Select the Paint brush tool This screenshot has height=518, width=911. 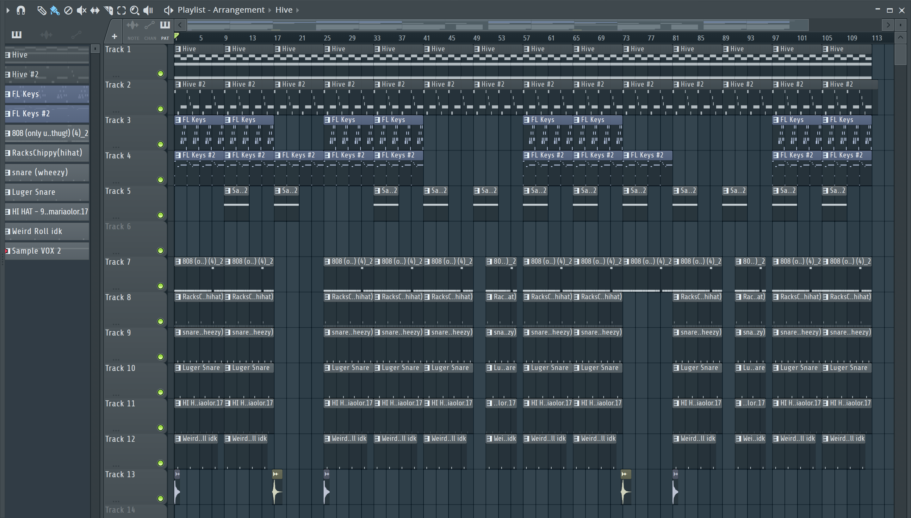[x=55, y=10]
